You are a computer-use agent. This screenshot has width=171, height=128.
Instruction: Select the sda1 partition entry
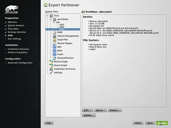[62, 24]
